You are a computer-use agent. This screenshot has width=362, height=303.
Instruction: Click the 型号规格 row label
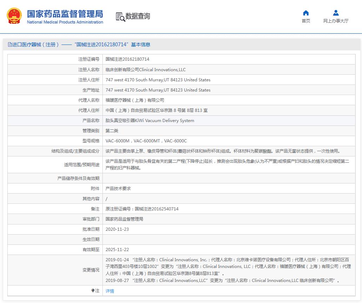click(91, 141)
